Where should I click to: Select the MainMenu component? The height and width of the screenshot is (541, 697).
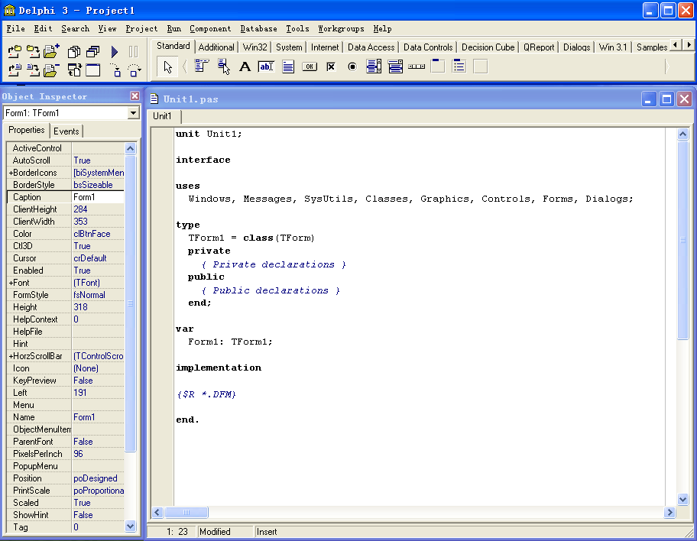click(x=202, y=66)
